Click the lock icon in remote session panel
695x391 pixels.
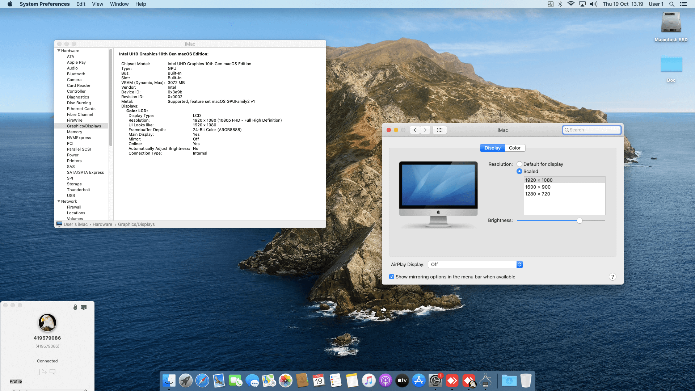(x=75, y=307)
